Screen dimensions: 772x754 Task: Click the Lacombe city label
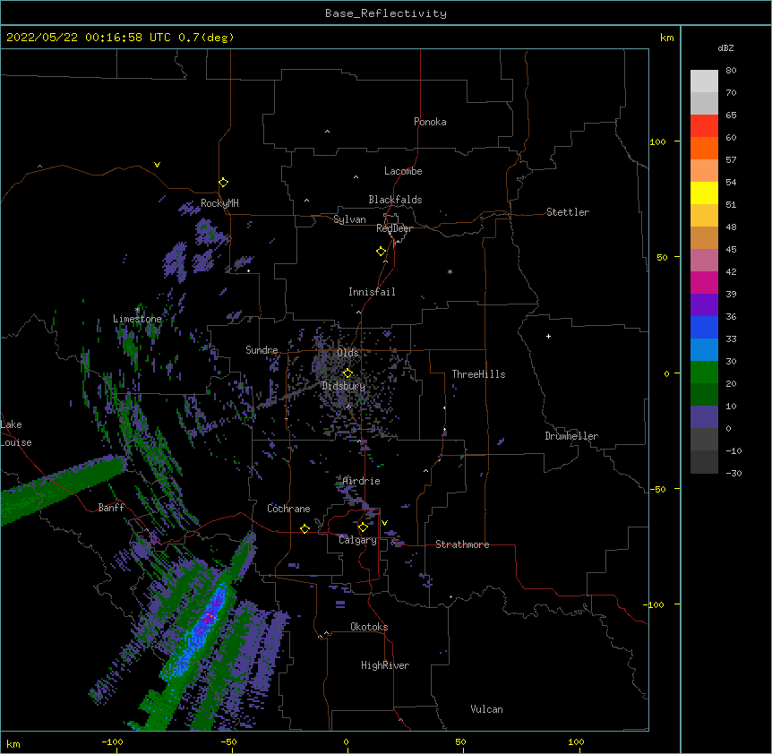pyautogui.click(x=403, y=171)
